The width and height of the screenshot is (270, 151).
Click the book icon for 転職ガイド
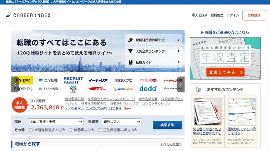[x=131, y=62]
